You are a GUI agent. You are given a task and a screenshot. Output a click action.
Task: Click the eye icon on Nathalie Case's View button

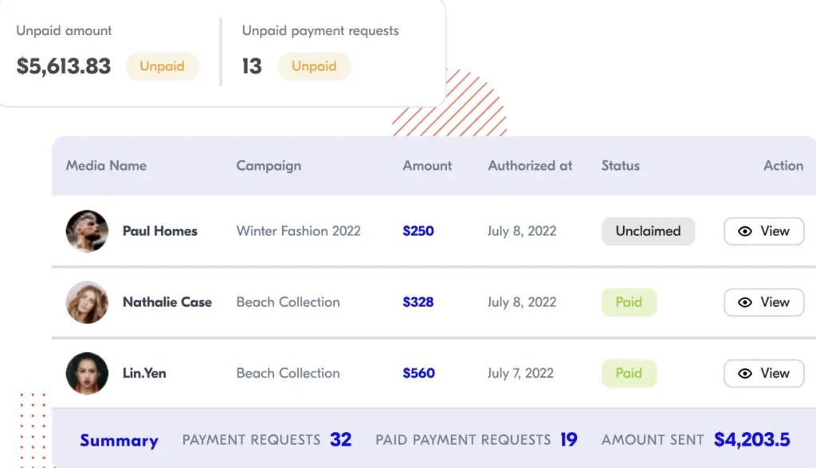coord(745,302)
